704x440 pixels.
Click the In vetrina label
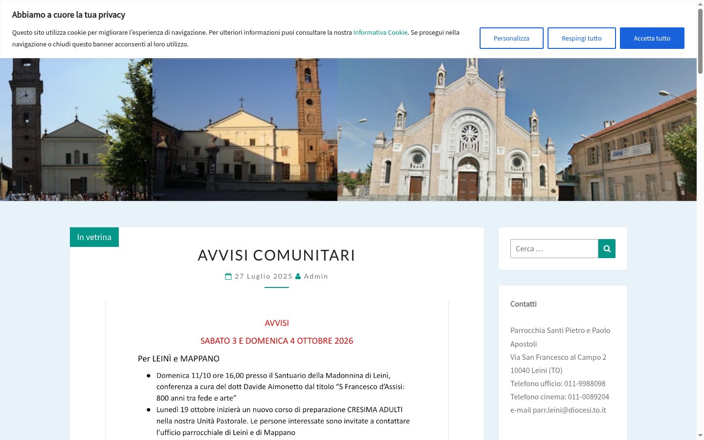point(94,237)
